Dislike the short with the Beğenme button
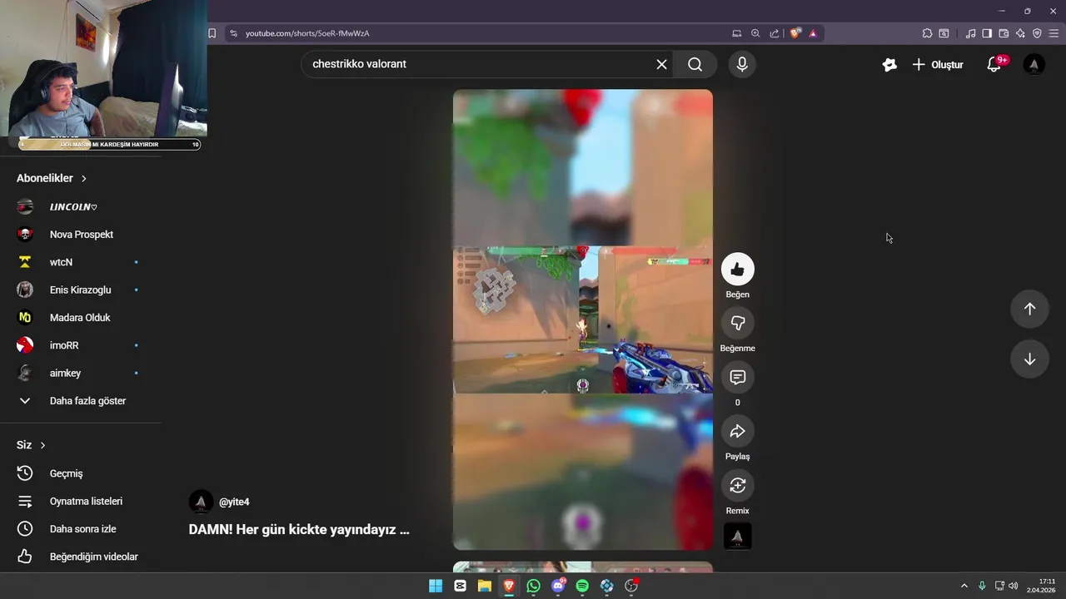Viewport: 1066px width, 599px height. (737, 323)
